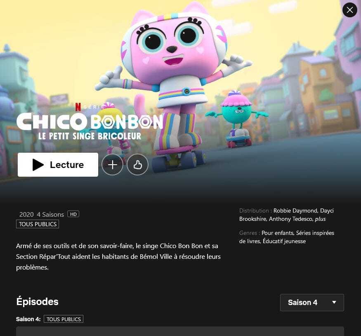Start playback with the Lecture button
The height and width of the screenshot is (336, 361).
pyautogui.click(x=58, y=165)
